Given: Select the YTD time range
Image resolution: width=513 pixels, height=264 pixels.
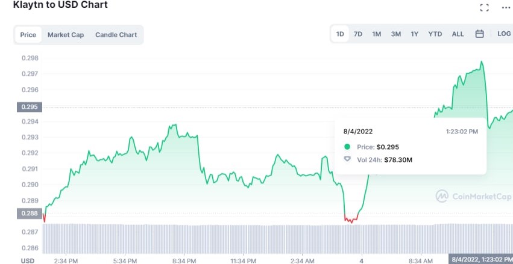Looking at the screenshot, I should 435,34.
